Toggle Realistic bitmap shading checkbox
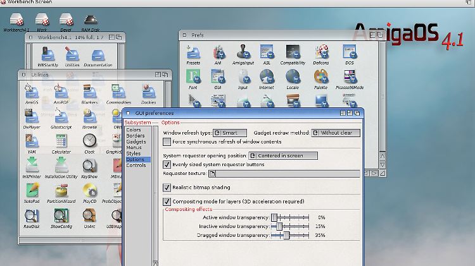This screenshot has height=266, width=475. coord(167,187)
